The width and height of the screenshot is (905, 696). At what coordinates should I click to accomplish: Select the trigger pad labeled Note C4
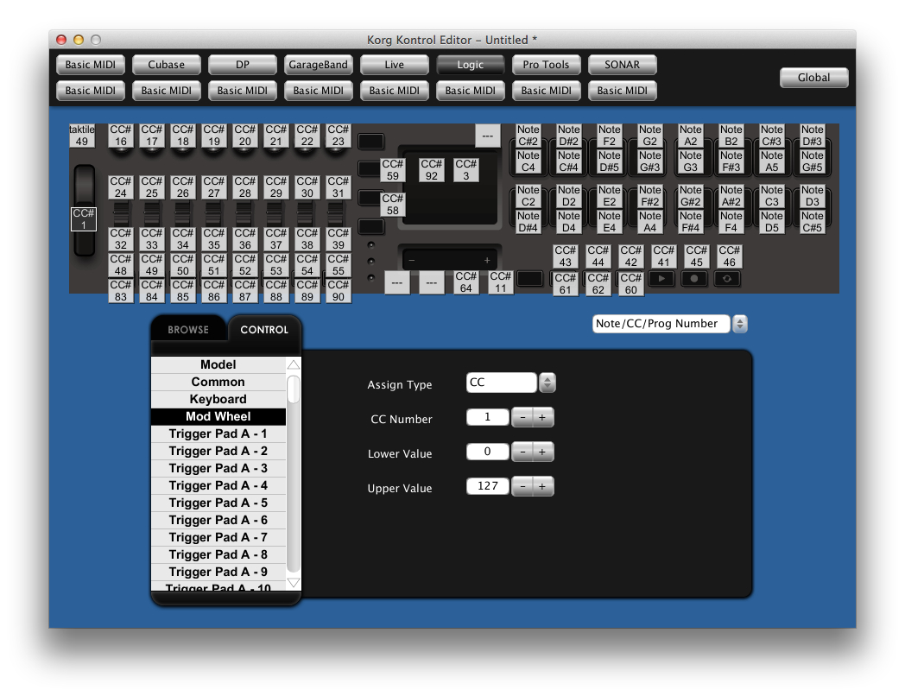(x=528, y=159)
